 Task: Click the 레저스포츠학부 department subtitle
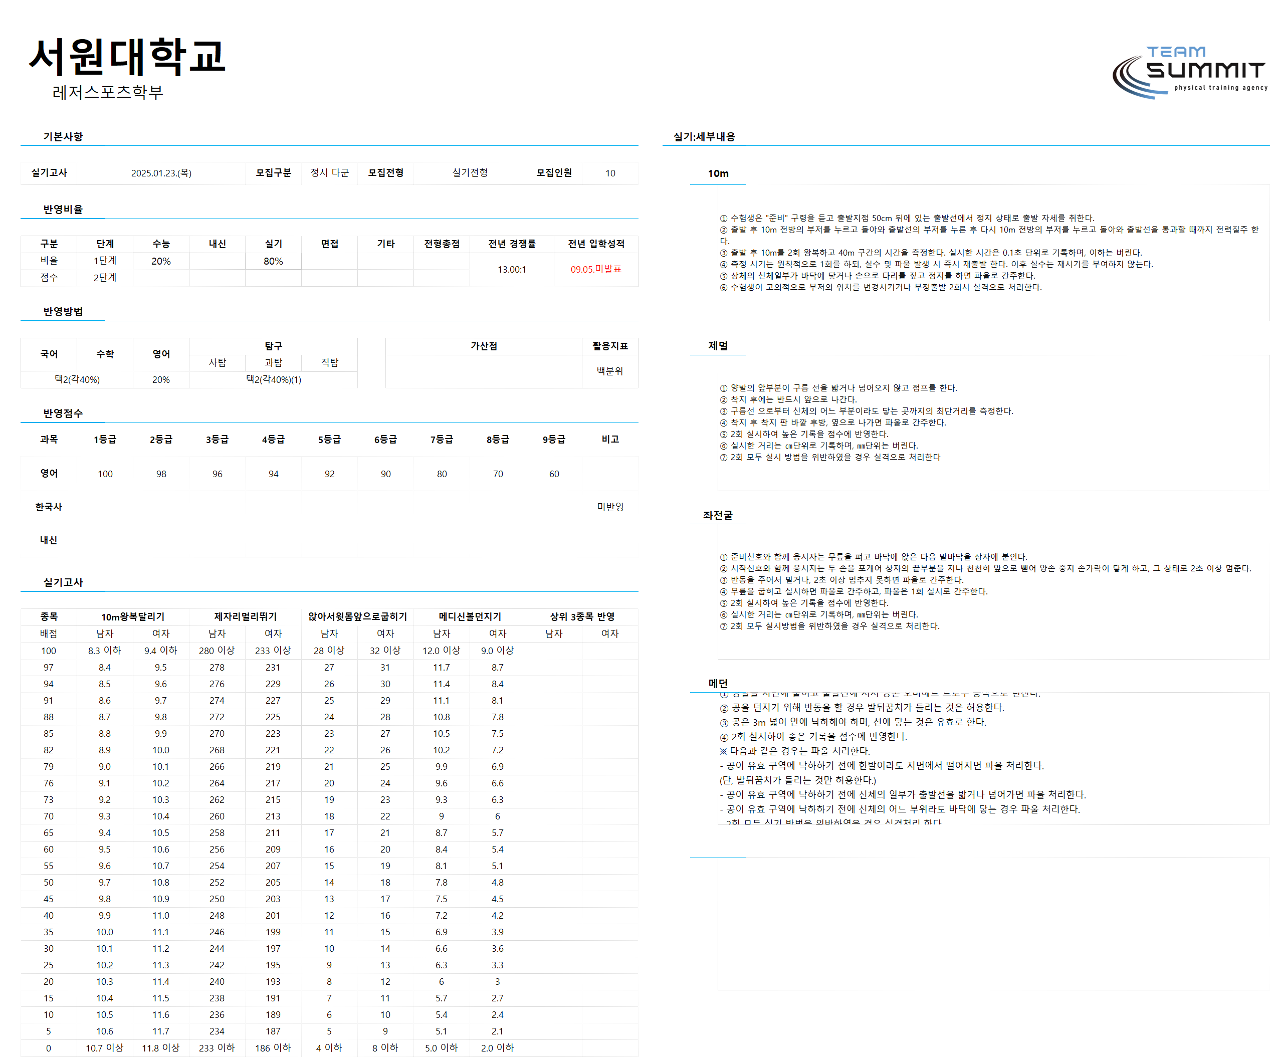(x=108, y=92)
